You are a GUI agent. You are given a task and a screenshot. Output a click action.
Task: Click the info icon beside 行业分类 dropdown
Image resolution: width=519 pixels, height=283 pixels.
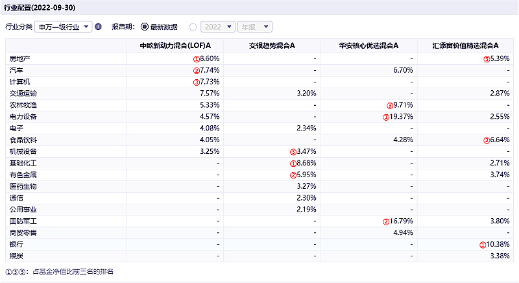click(99, 27)
